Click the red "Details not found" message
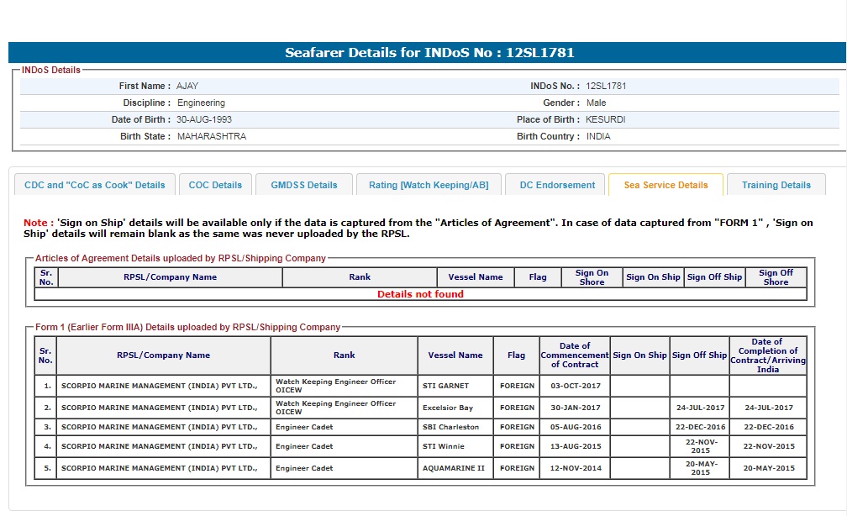Image resolution: width=847 pixels, height=516 pixels. 420,294
